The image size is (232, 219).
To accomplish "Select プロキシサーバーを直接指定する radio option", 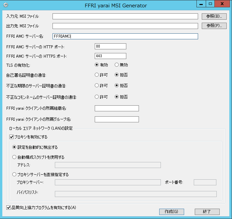I will coord(14,174).
